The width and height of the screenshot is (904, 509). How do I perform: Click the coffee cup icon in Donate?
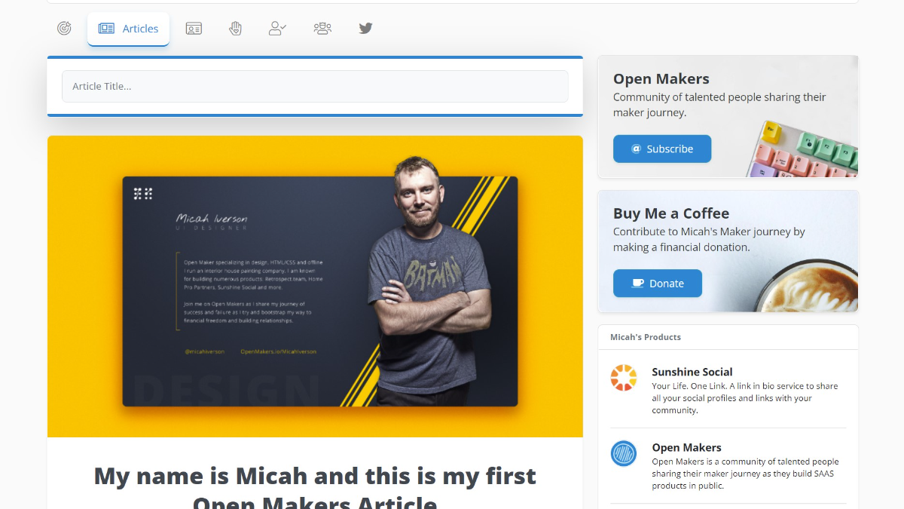tap(638, 284)
